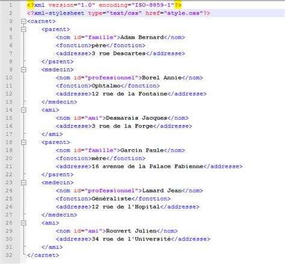The height and width of the screenshot is (264, 285).
Task: Click "16 avenue de la Palace Fabienne"
Action: (x=147, y=166)
